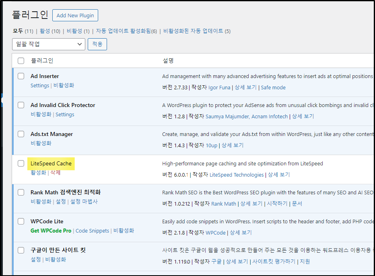
Task: Open 상세 보기 for Ad Invalid Click Protector
Action: click(303, 116)
